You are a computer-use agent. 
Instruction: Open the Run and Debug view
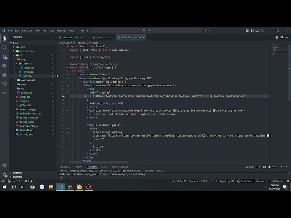[x=5, y=65]
